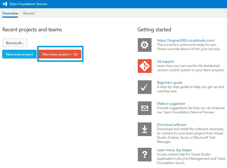Open the Rooms* tab
The width and height of the screenshot is (227, 168).
click(x=29, y=13)
